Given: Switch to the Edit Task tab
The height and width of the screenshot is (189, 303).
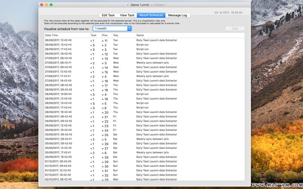Looking at the screenshot, I should click(x=108, y=15).
